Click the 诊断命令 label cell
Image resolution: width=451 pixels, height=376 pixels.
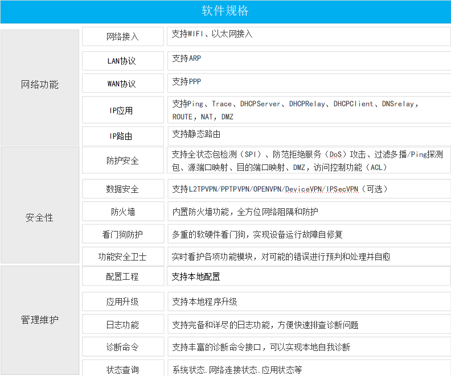[122, 347]
